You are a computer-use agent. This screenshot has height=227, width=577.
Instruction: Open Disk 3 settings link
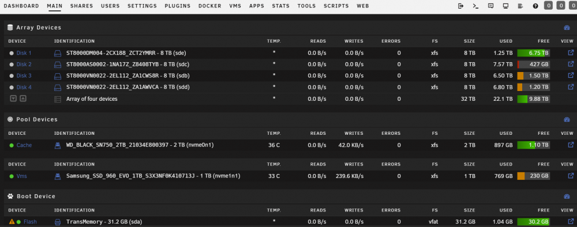pos(24,75)
